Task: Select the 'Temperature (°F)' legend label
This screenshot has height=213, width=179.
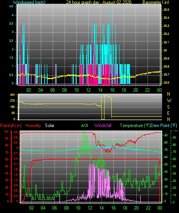Action: (x=135, y=125)
